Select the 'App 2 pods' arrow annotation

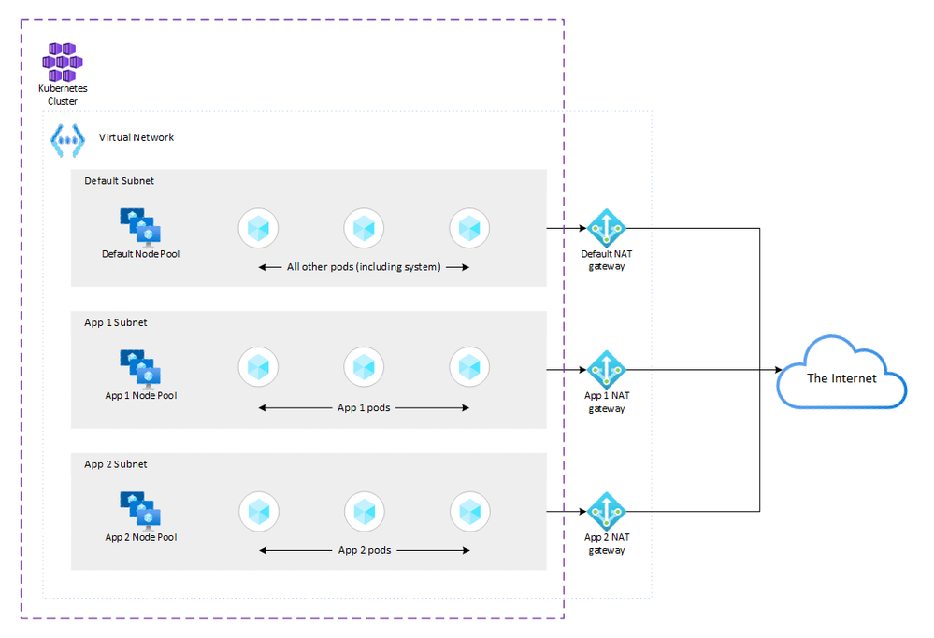coord(363,549)
